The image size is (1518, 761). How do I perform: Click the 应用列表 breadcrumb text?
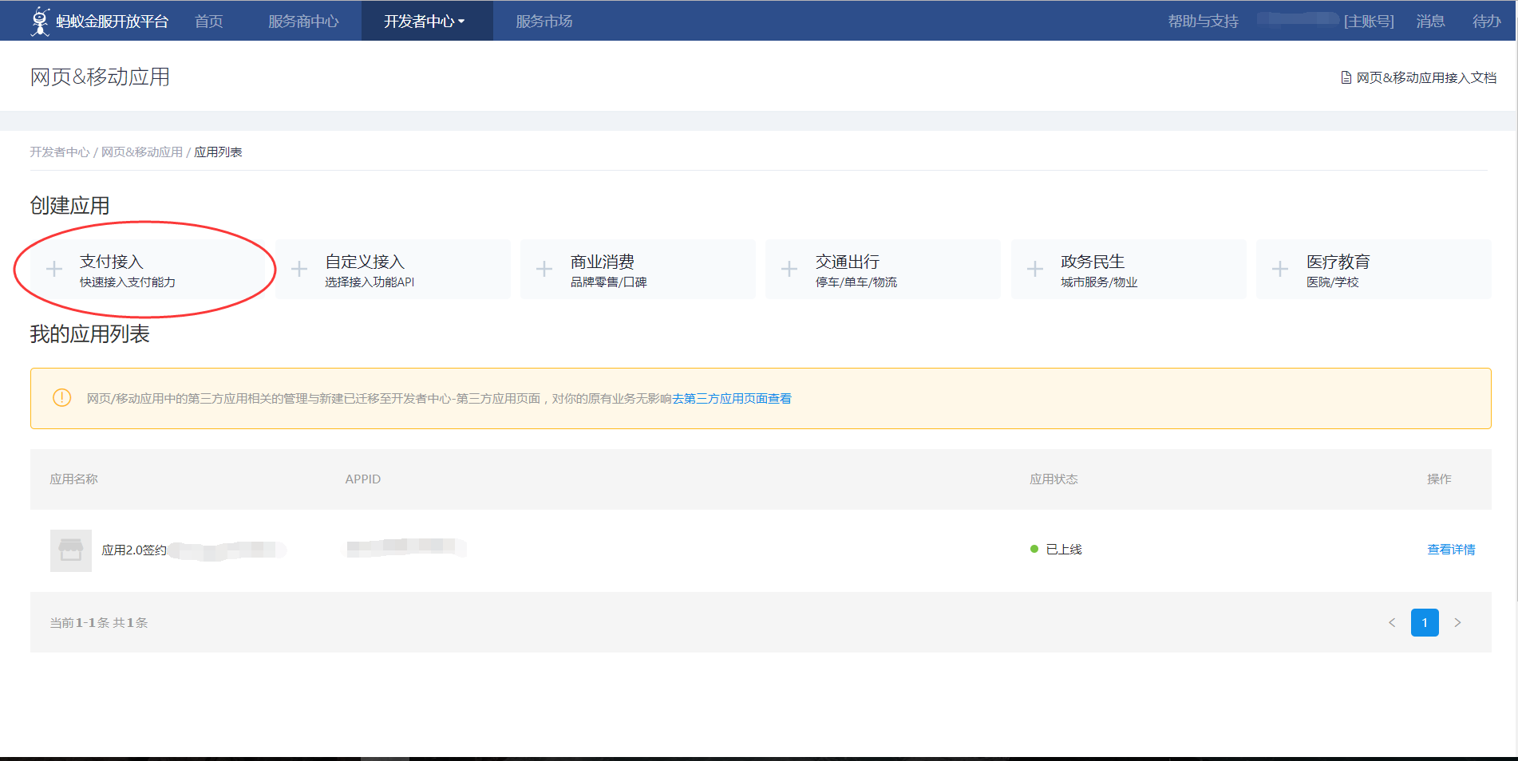tap(218, 152)
